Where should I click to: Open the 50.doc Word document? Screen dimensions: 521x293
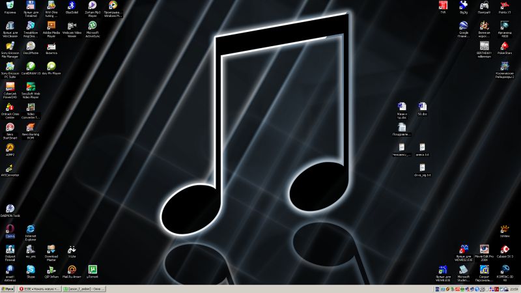422,109
